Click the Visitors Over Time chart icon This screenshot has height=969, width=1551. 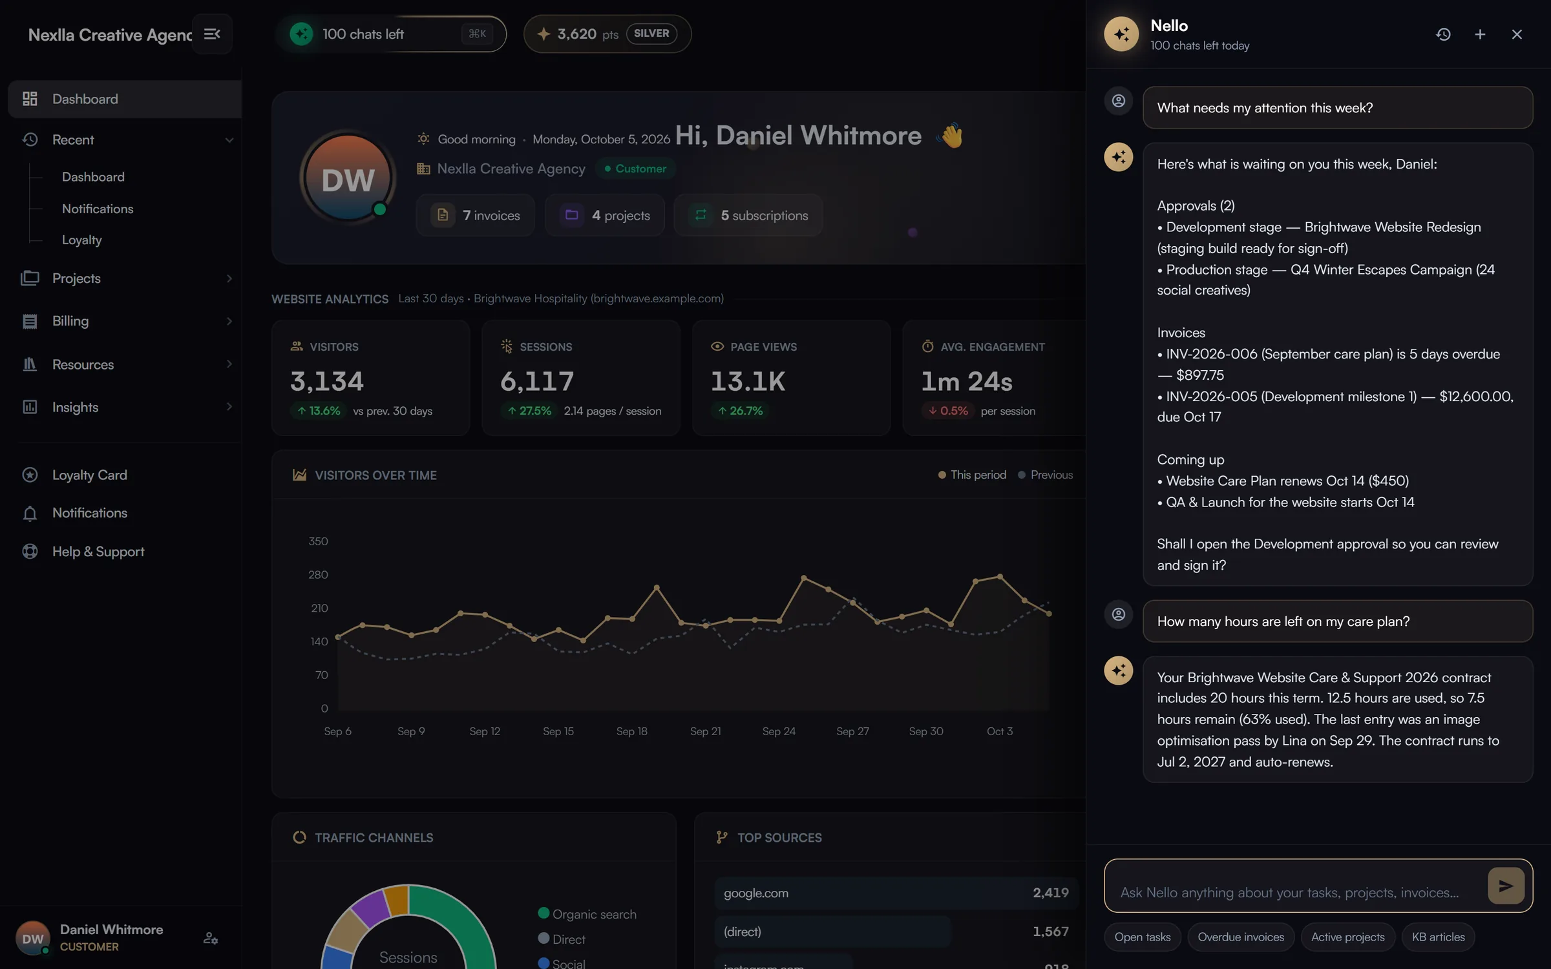[299, 475]
